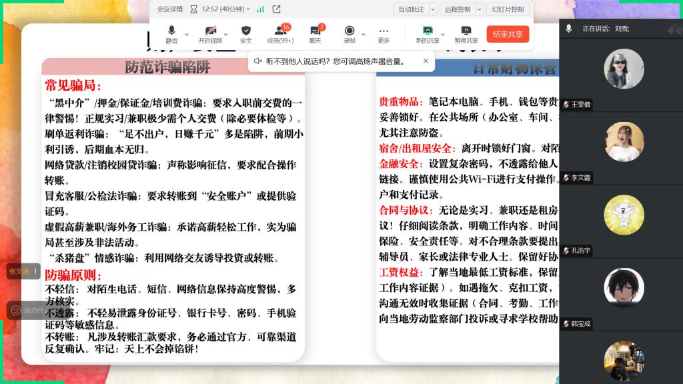Click 结束共享 to stop sharing
683x384 pixels.
[508, 34]
